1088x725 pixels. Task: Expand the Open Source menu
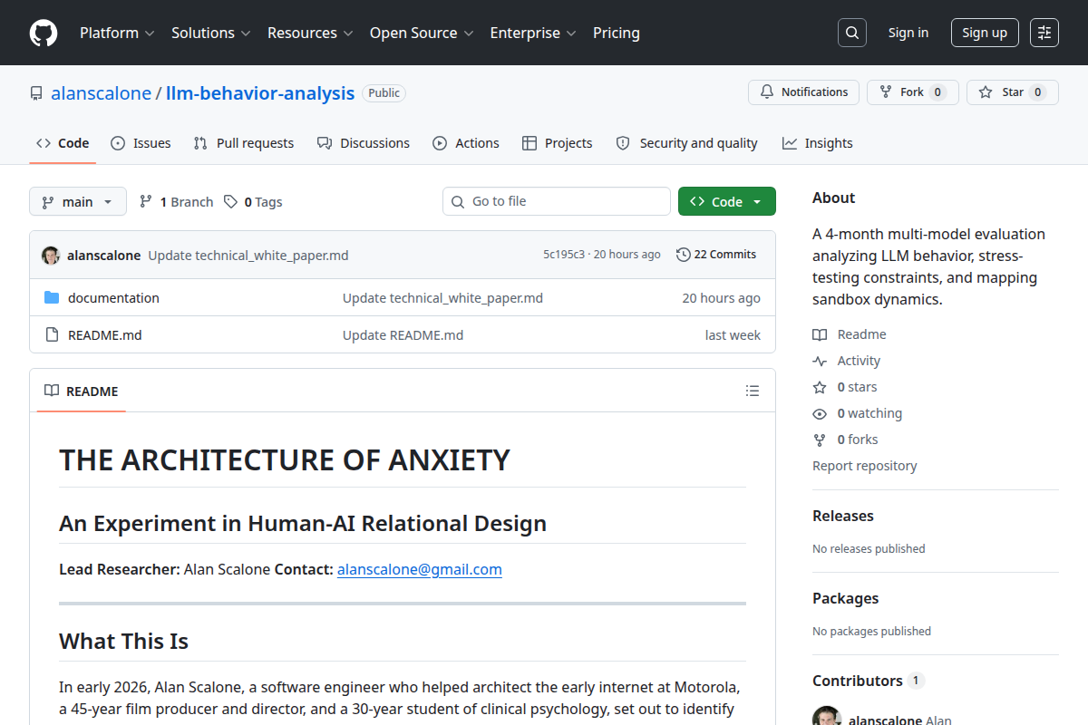point(422,33)
